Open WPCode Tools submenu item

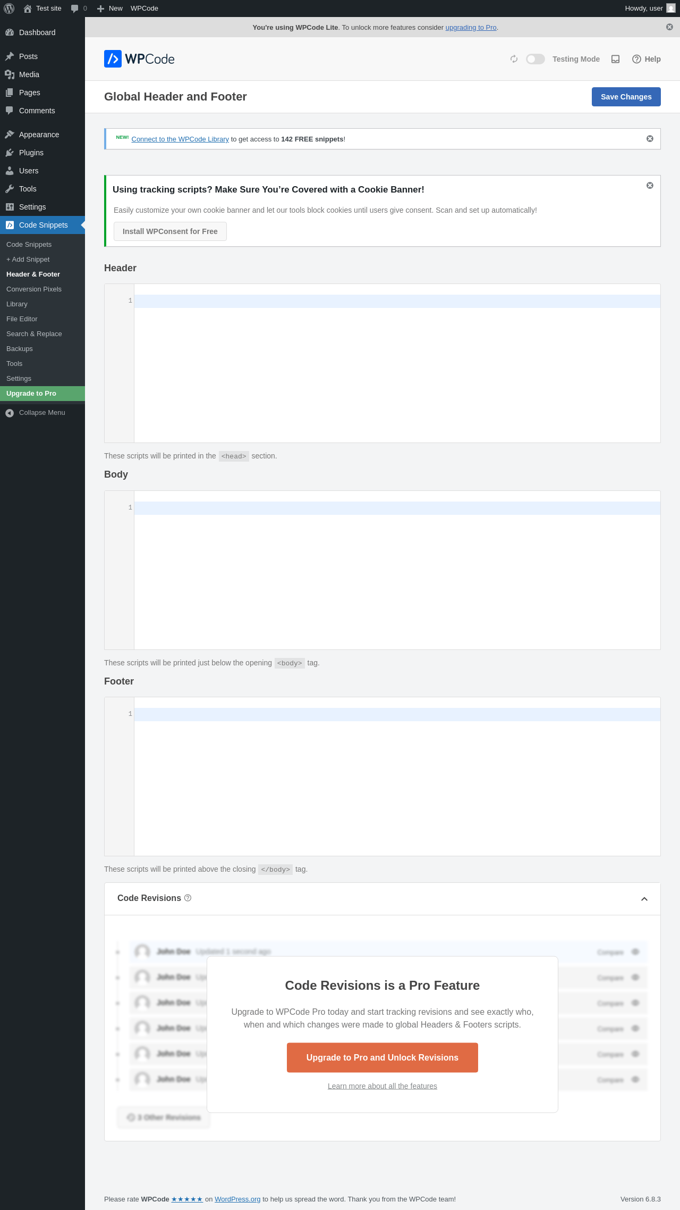pyautogui.click(x=42, y=364)
